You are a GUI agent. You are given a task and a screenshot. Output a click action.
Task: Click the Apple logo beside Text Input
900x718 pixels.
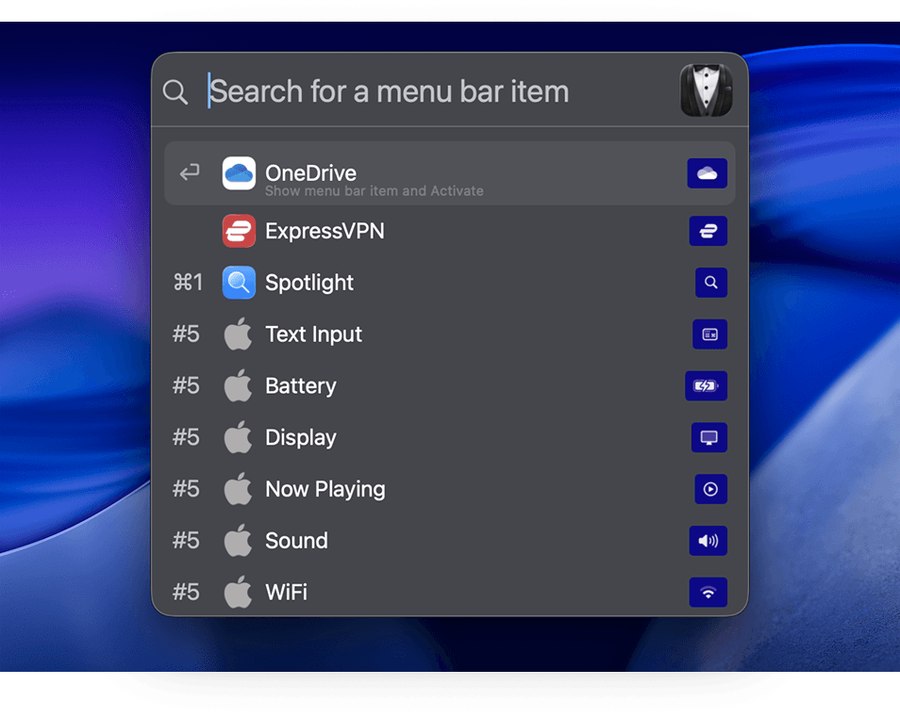pos(238,334)
